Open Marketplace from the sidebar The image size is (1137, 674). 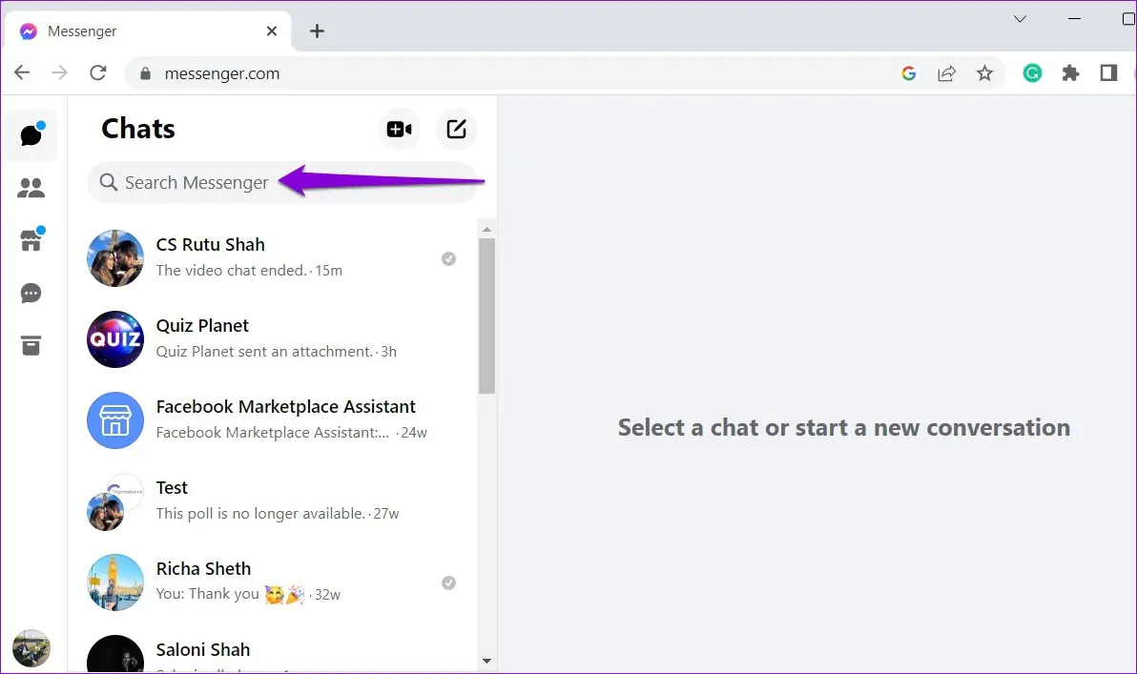click(x=31, y=240)
